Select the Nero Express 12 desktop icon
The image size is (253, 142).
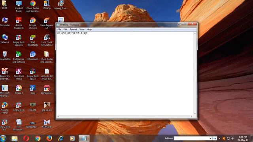[47, 23]
